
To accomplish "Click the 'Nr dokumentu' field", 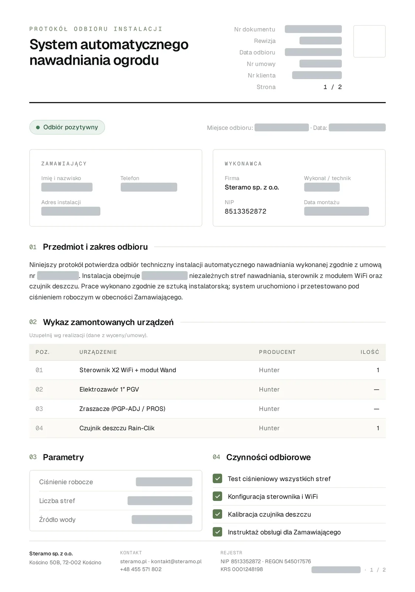I will pos(313,29).
